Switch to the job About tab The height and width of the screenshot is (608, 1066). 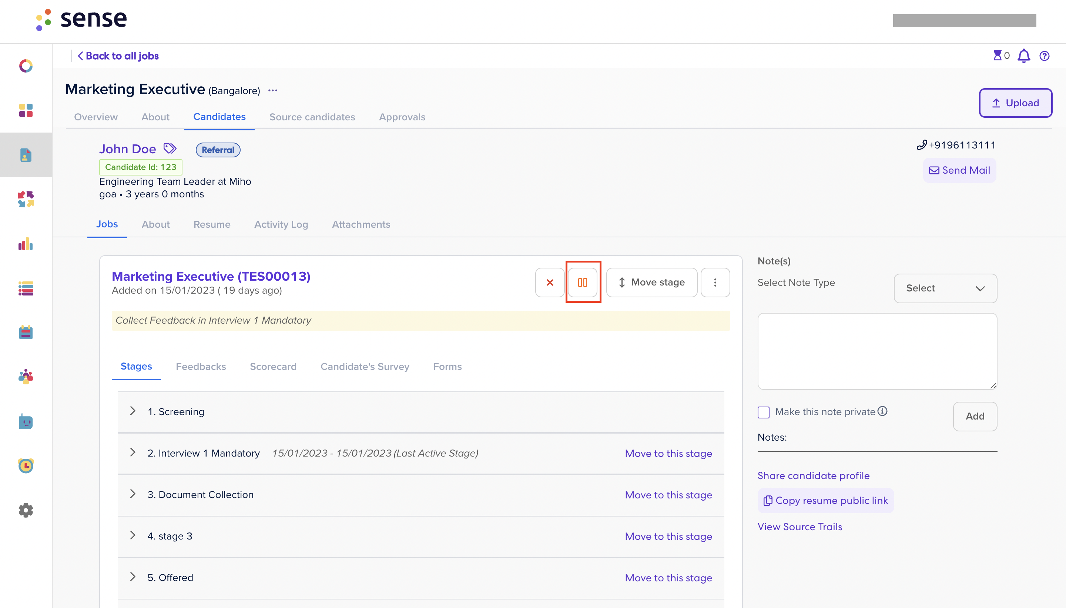155,117
